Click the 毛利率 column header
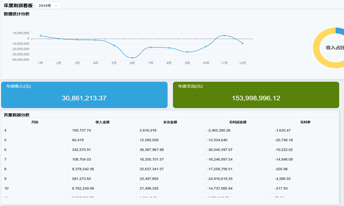Screen dimensions: 344x206 [x=305, y=122]
